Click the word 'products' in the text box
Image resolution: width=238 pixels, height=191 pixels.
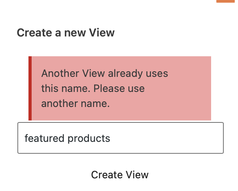(x=89, y=138)
